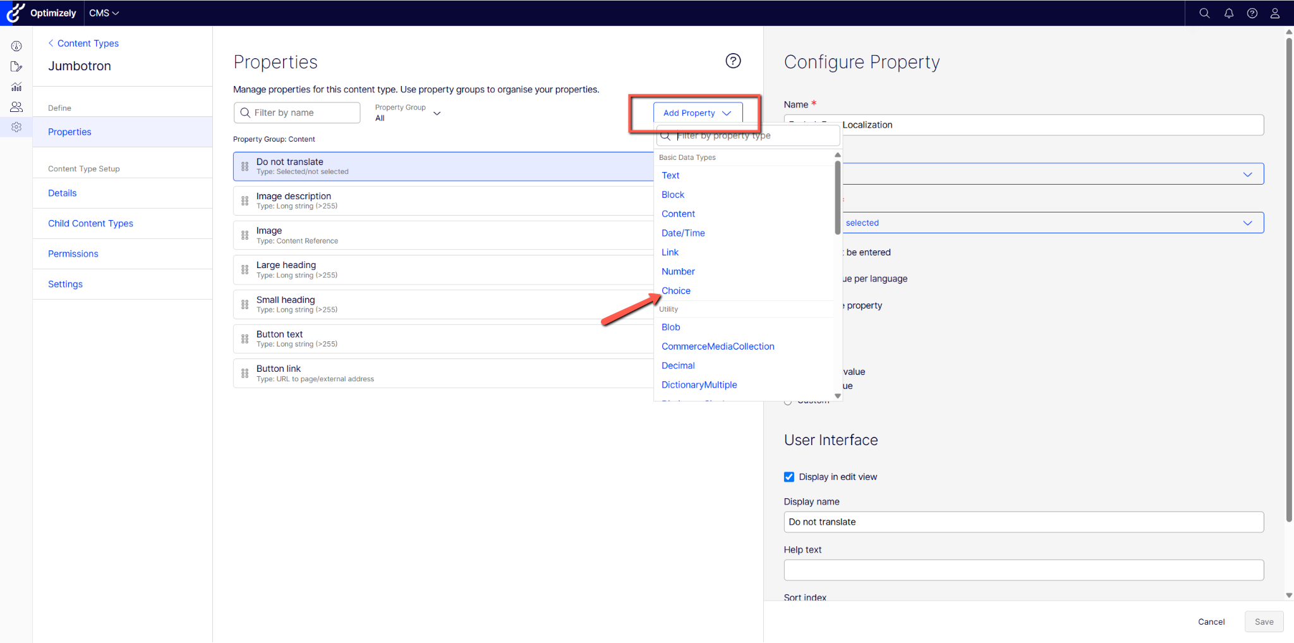
Task: Click the property type list scrollbar up arrow
Action: 838,155
